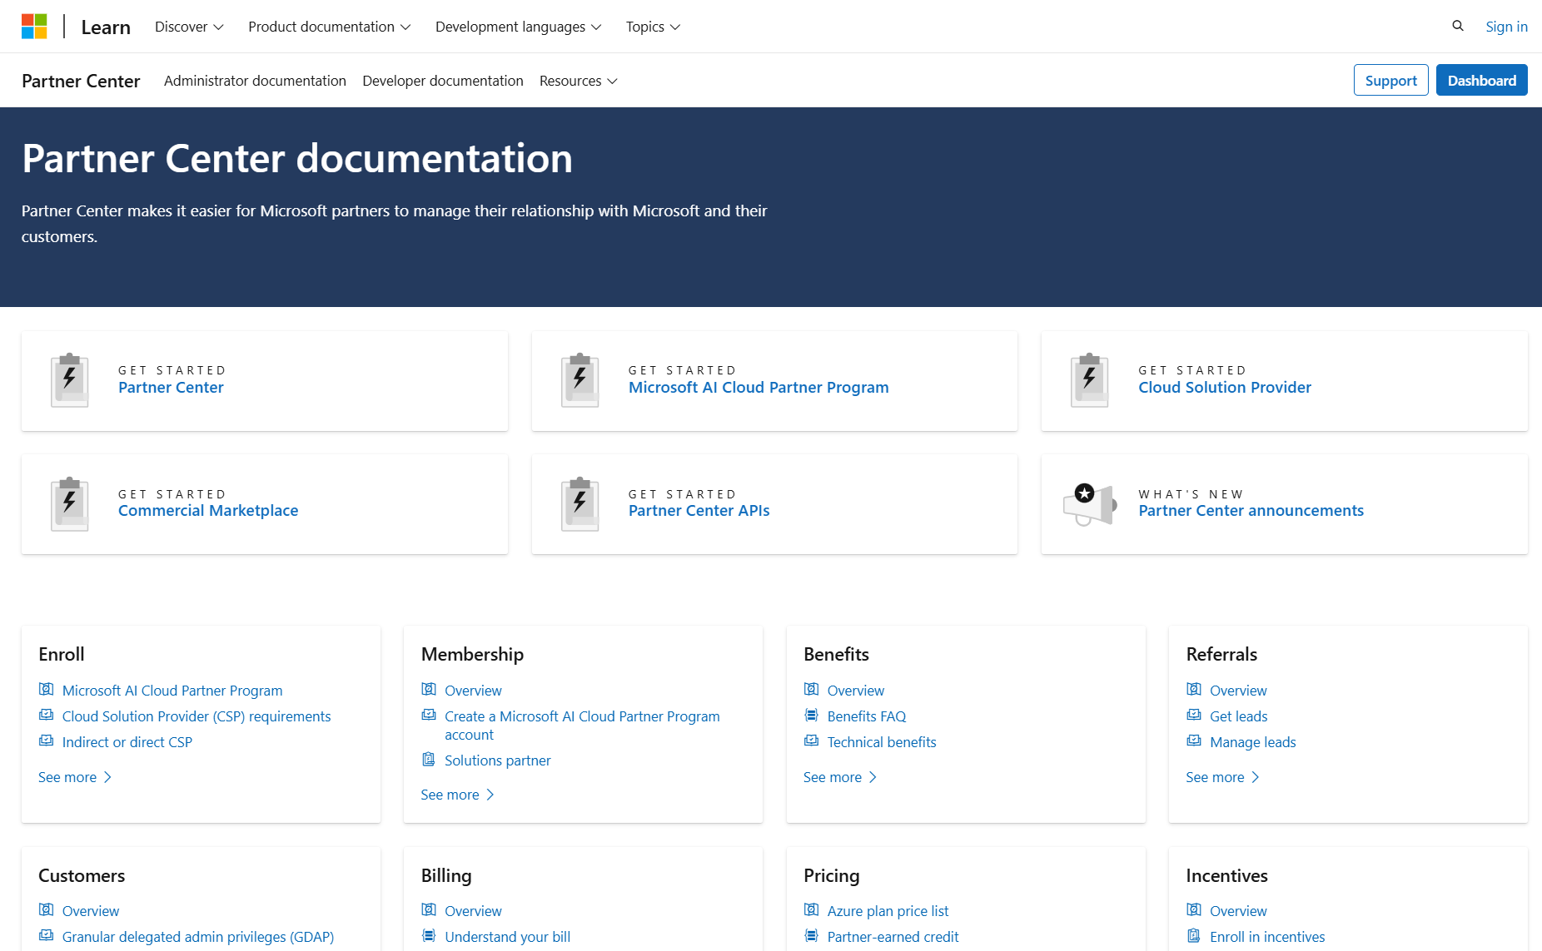Click the clipboard icon for Commercial Marketplace
Screen dimensions: 1542x951
(x=69, y=503)
